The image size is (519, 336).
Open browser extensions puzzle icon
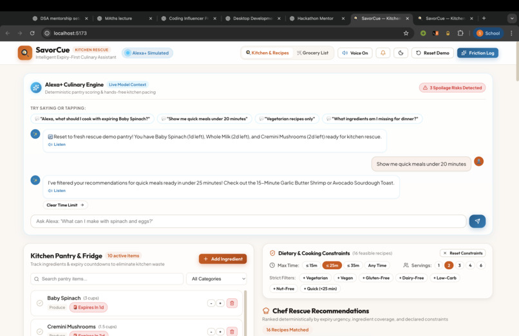click(460, 33)
